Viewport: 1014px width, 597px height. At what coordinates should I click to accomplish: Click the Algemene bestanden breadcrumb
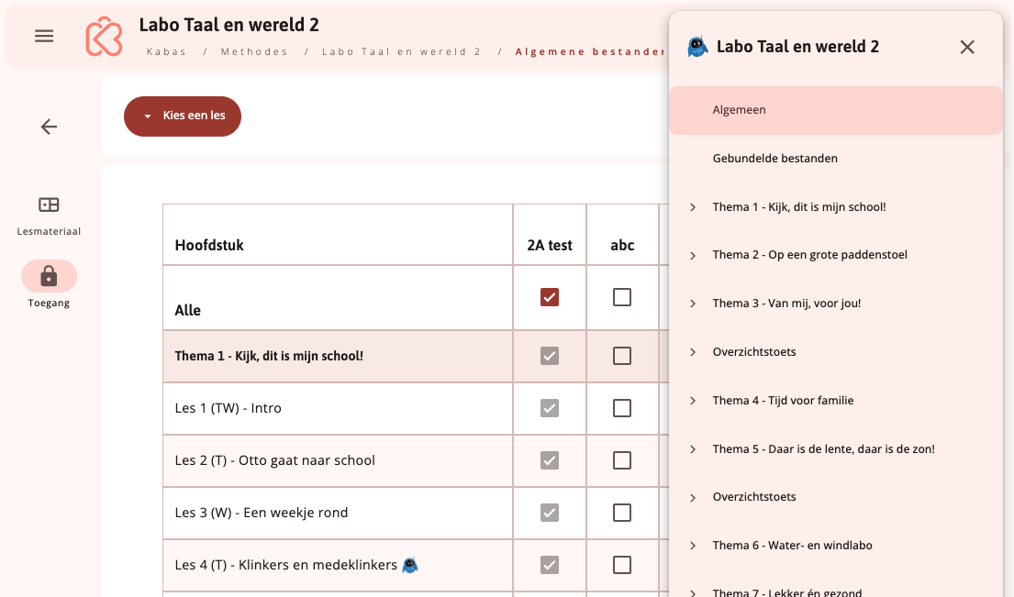coord(590,51)
